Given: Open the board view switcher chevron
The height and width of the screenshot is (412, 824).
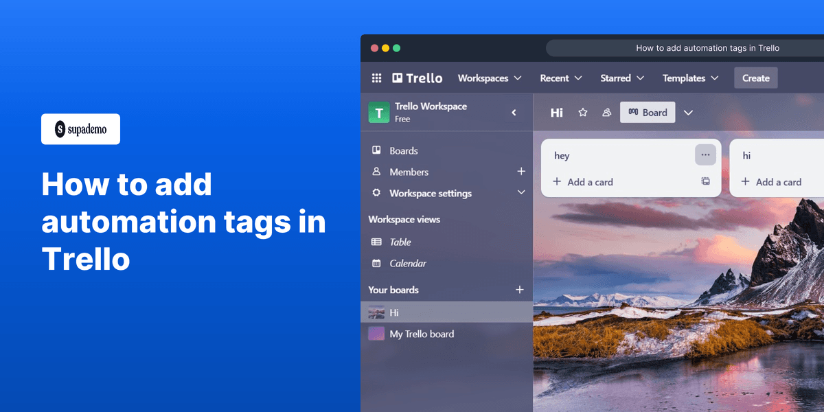Looking at the screenshot, I should tap(688, 112).
